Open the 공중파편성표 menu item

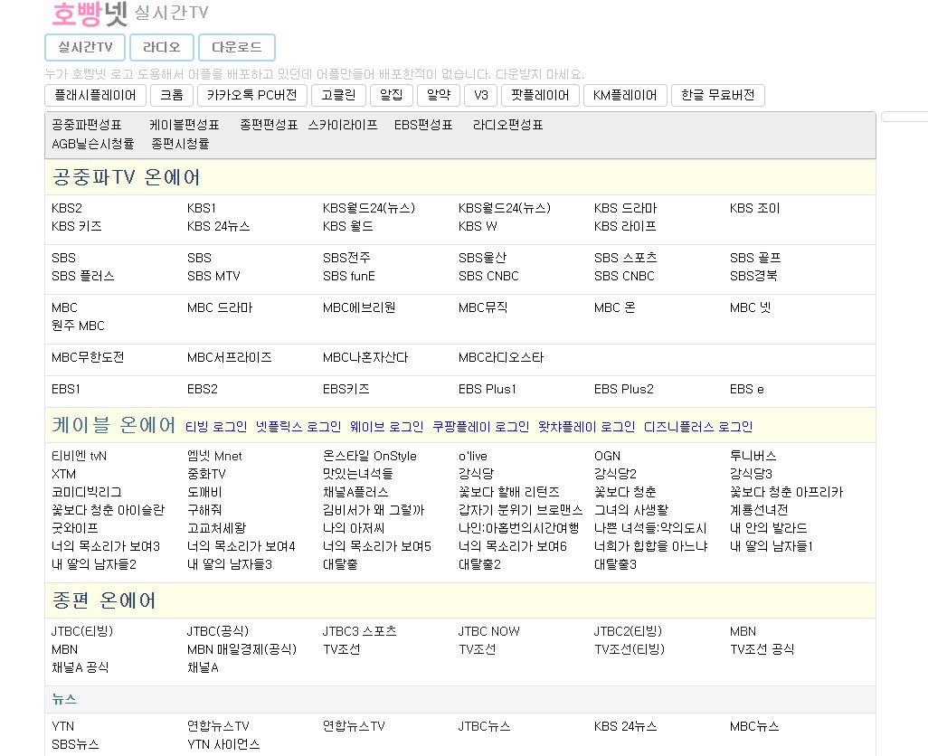87,125
